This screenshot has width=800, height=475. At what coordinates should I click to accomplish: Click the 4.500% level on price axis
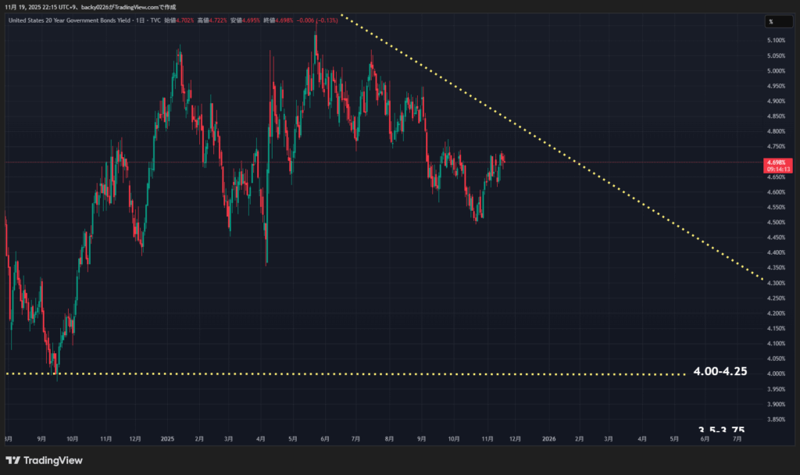click(776, 223)
